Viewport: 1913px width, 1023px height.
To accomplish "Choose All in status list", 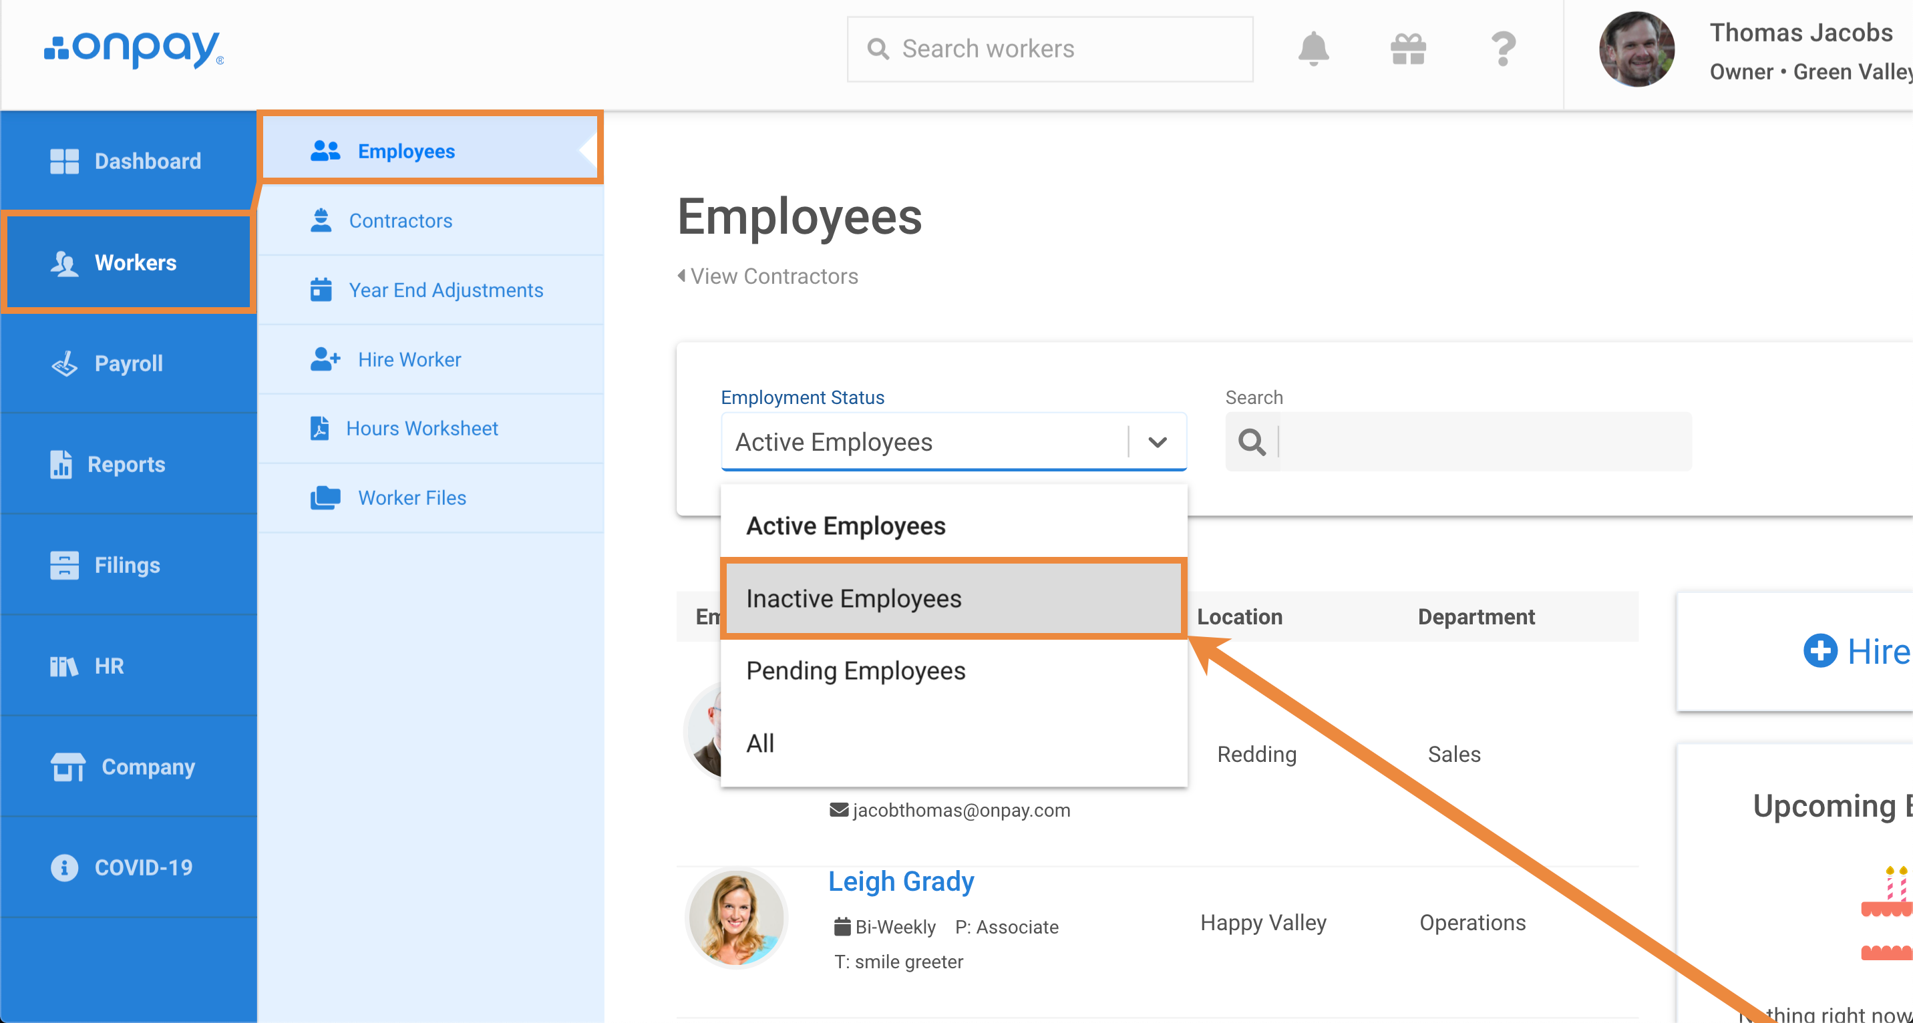I will pos(954,743).
